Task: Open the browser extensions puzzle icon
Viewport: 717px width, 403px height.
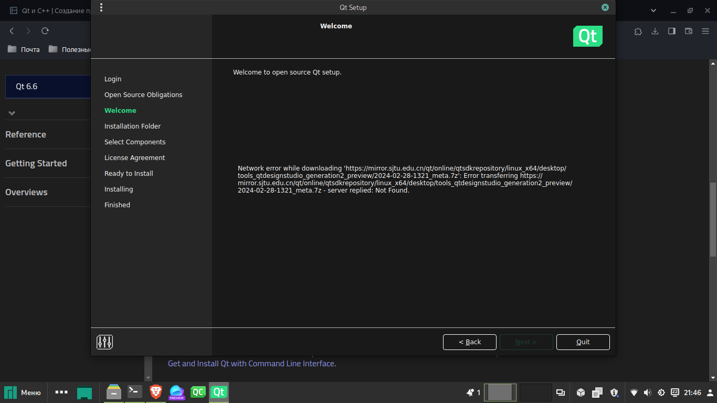Action: click(x=638, y=31)
